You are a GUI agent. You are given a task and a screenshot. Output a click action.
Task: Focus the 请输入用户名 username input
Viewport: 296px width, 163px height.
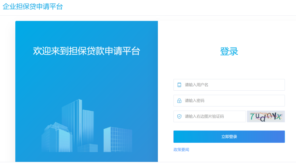[x=233, y=85]
